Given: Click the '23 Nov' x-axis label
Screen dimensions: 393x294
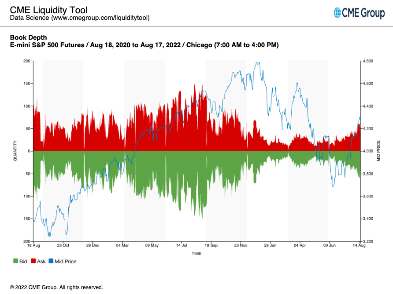Looking at the screenshot, I should 241,246.
